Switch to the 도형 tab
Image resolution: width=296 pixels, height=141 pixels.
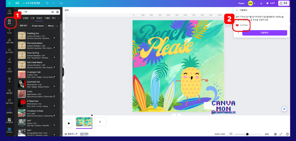[x=32, y=18]
